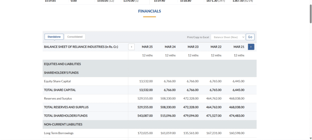The height and width of the screenshot is (140, 312).
Task: Select the MAR 21 column header
Action: click(239, 47)
